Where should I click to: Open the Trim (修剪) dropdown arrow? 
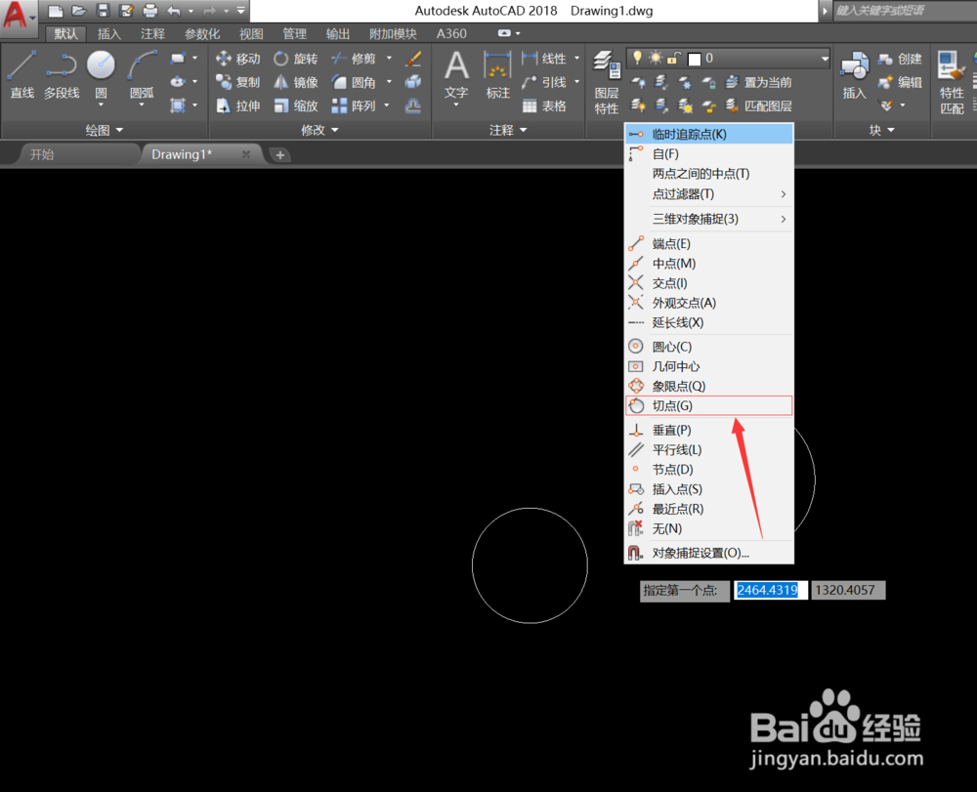[x=389, y=59]
